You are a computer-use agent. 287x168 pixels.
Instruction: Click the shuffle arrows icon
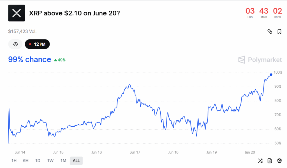coord(260,161)
